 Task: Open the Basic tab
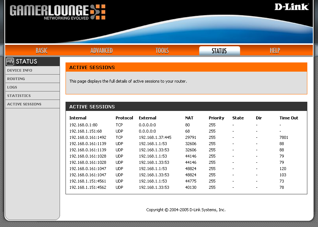42,51
